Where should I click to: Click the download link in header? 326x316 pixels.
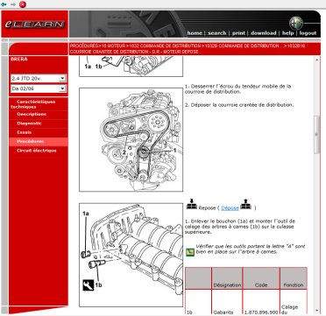[x=264, y=33]
